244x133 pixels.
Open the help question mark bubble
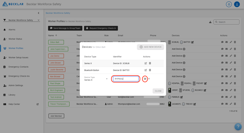[238, 127]
